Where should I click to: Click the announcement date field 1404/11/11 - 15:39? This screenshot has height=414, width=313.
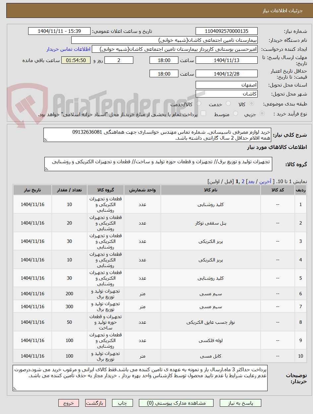click(x=59, y=31)
